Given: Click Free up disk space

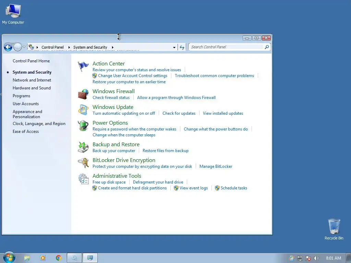Looking at the screenshot, I should click(x=109, y=182).
